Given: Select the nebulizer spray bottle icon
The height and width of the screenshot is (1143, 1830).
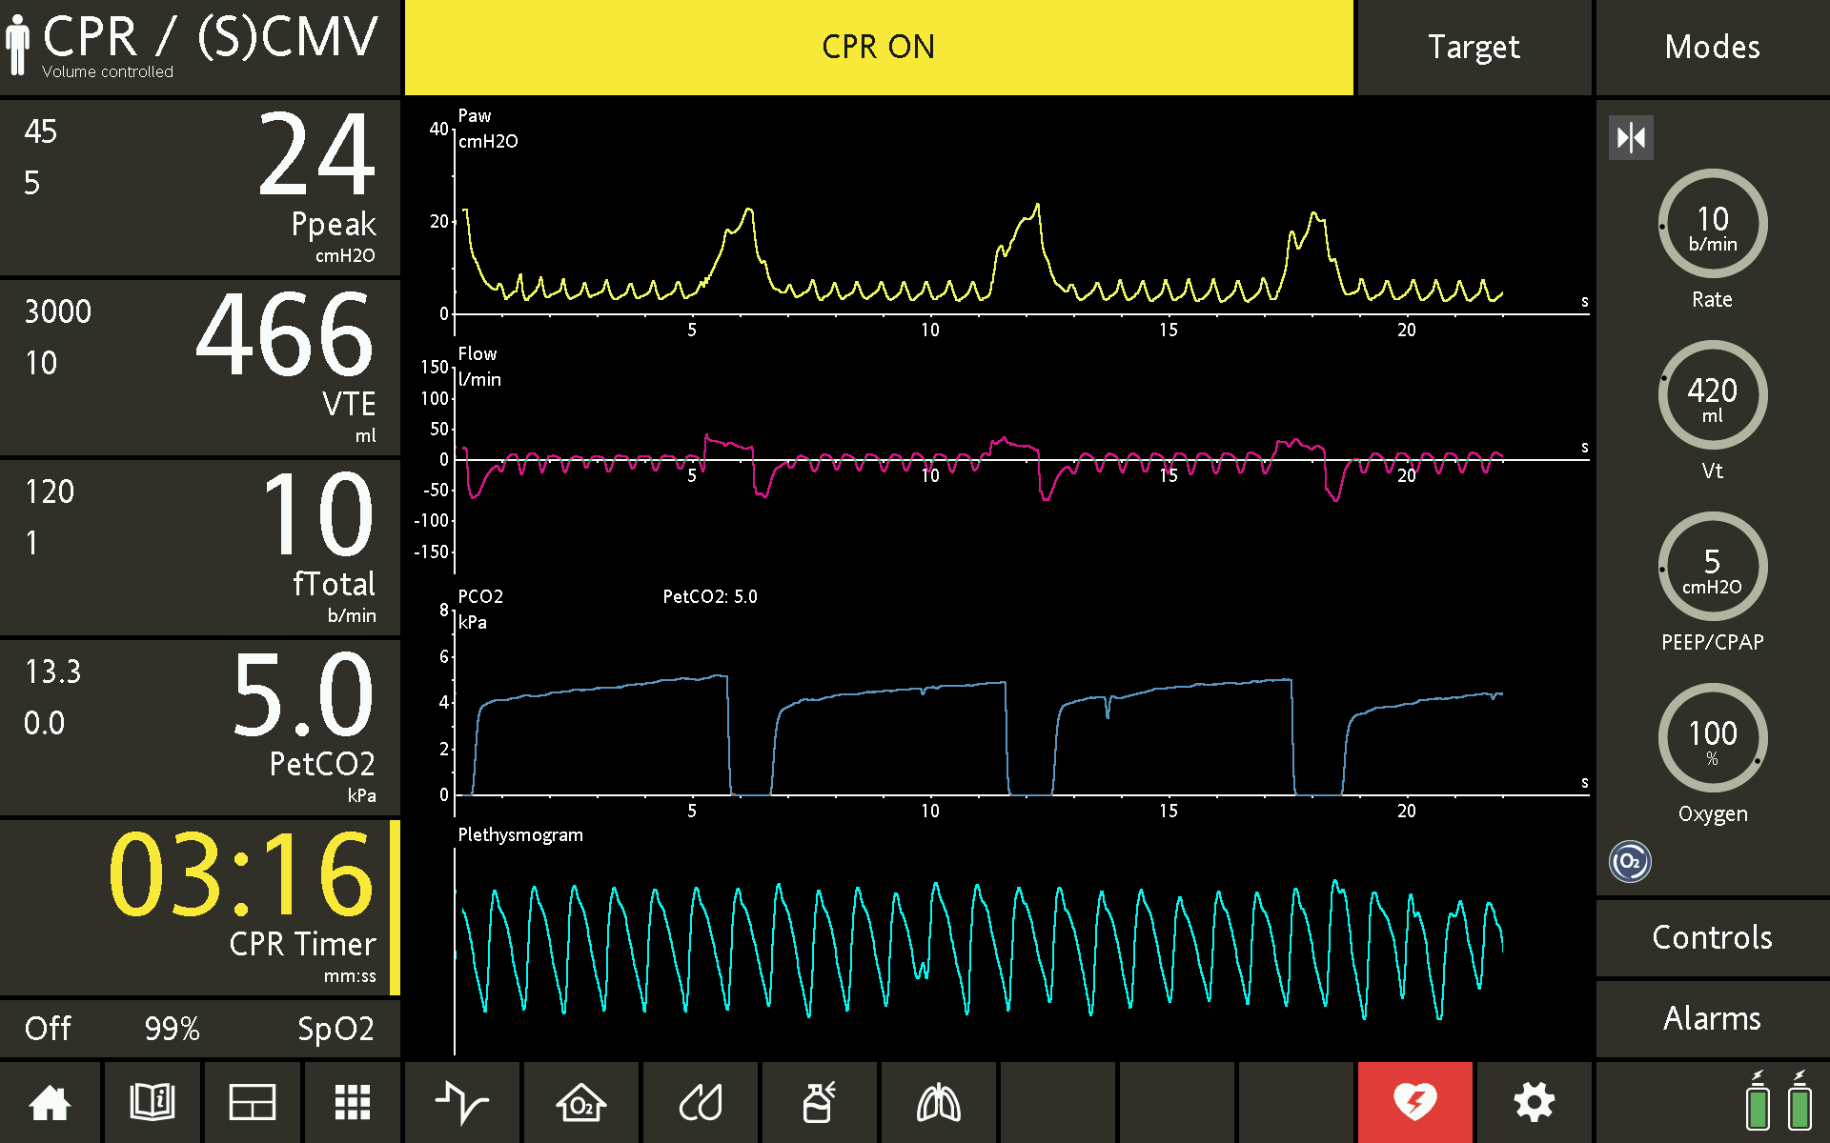Looking at the screenshot, I should (x=820, y=1103).
